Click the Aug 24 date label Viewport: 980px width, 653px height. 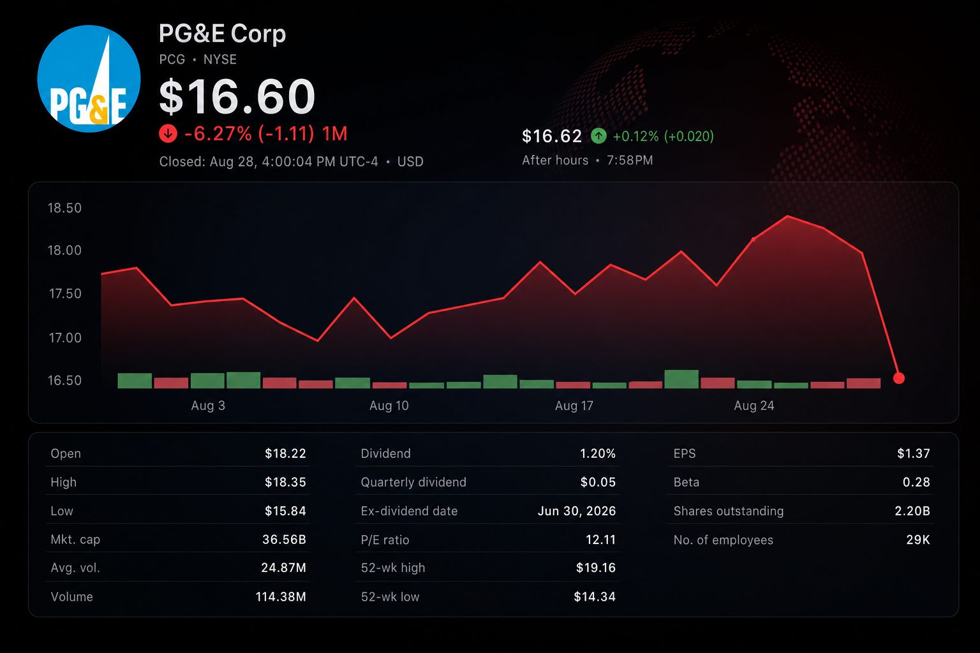pyautogui.click(x=754, y=406)
